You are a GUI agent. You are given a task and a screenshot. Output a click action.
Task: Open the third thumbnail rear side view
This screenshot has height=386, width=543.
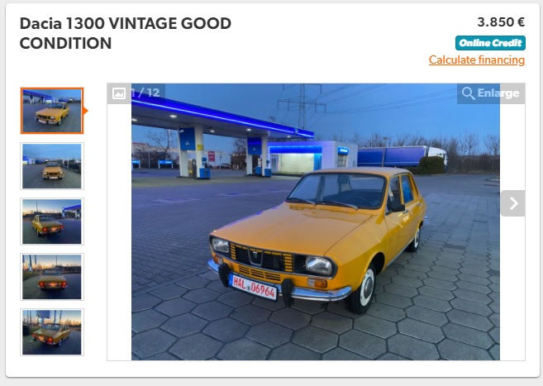(x=52, y=222)
